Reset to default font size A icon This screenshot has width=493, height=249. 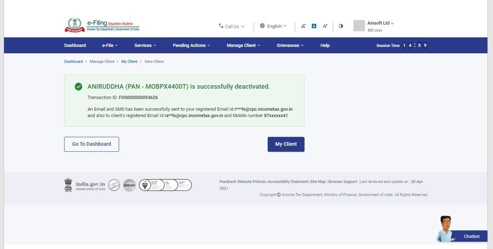314,26
